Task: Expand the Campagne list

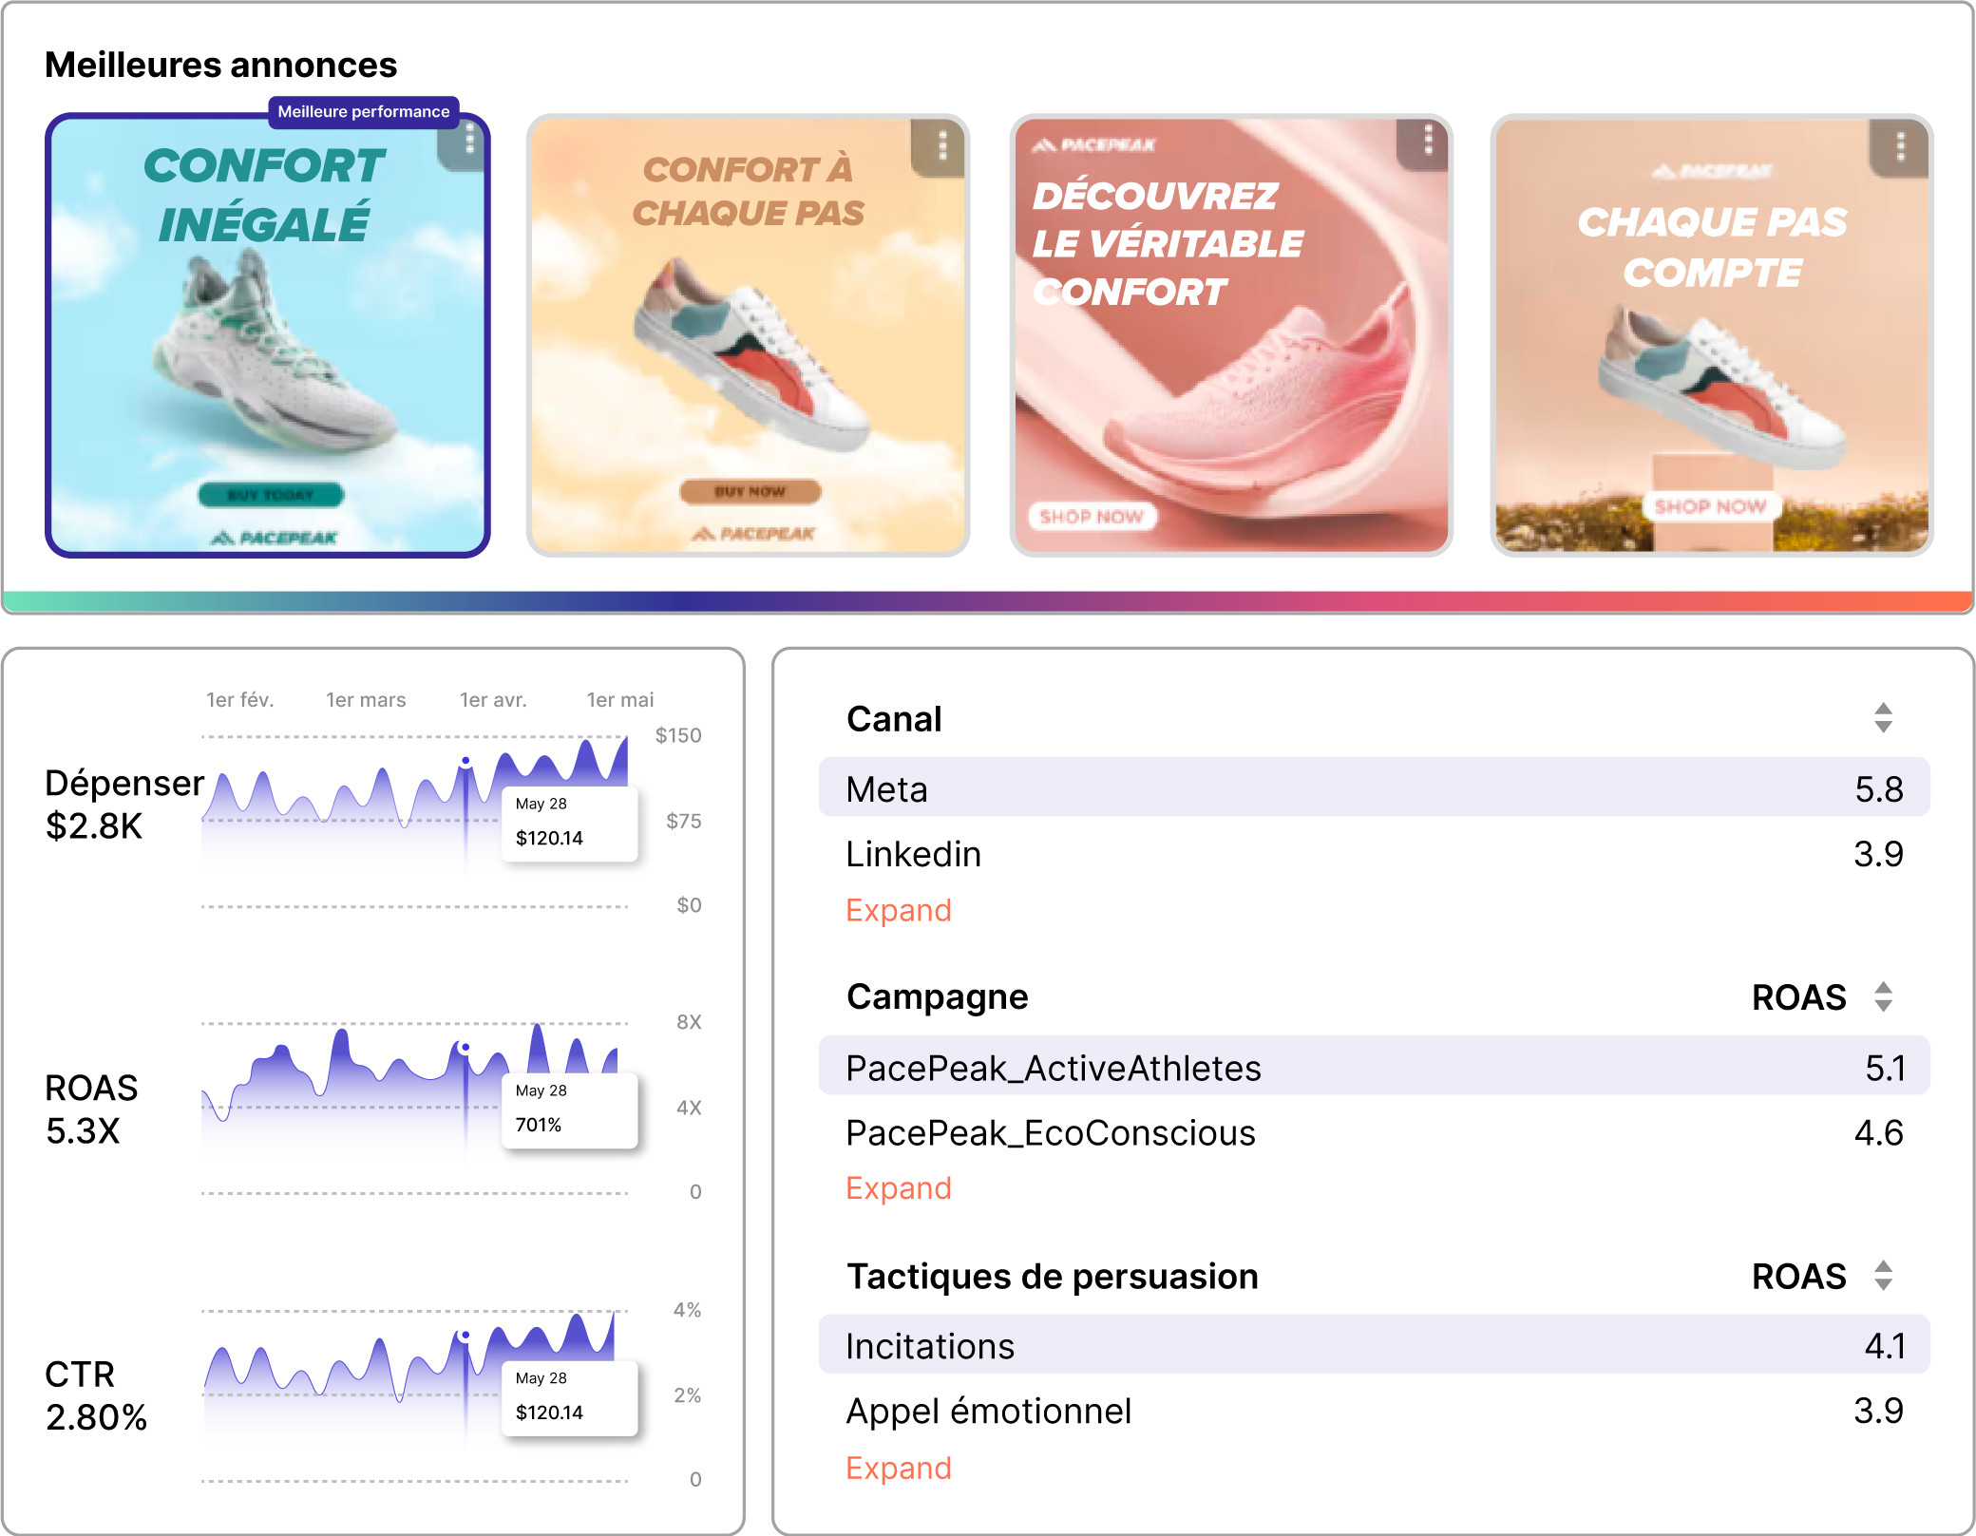Action: point(898,1188)
